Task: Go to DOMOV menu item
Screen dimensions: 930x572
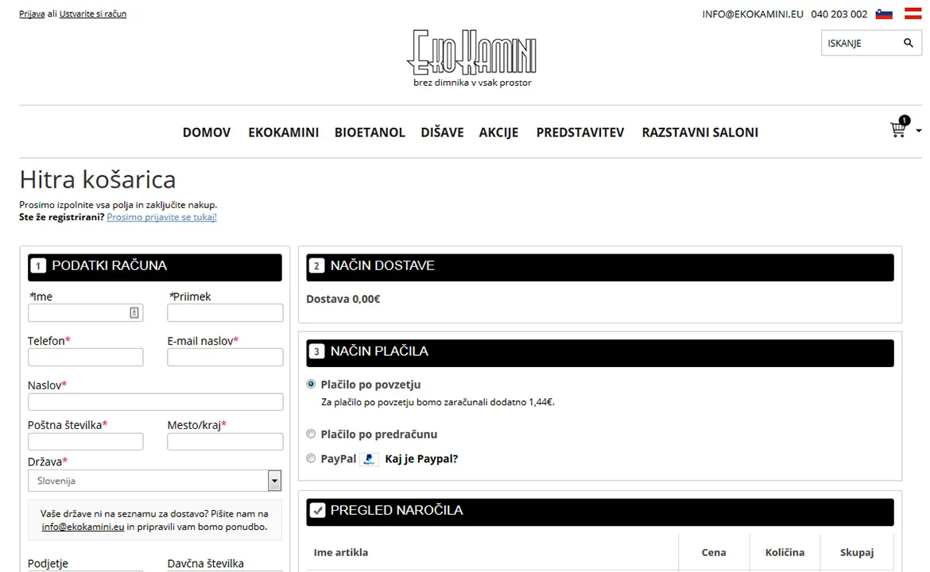Action: pos(207,132)
